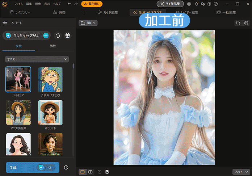Switch to the ライブラリー tab
Screen dimensions: 252x176
pos(20,12)
